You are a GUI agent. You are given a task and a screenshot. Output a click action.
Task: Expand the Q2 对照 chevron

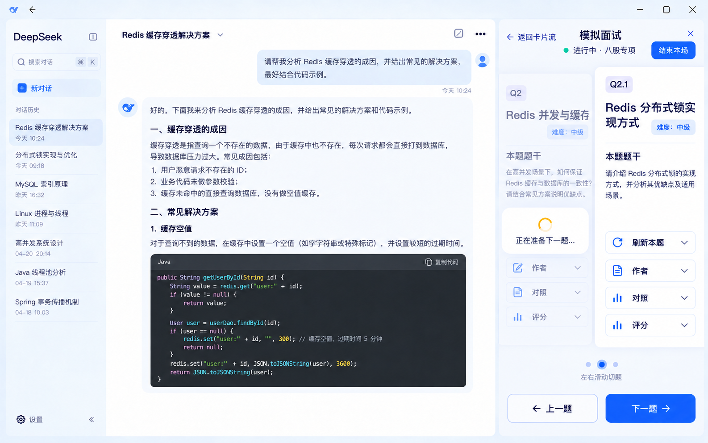pyautogui.click(x=578, y=293)
